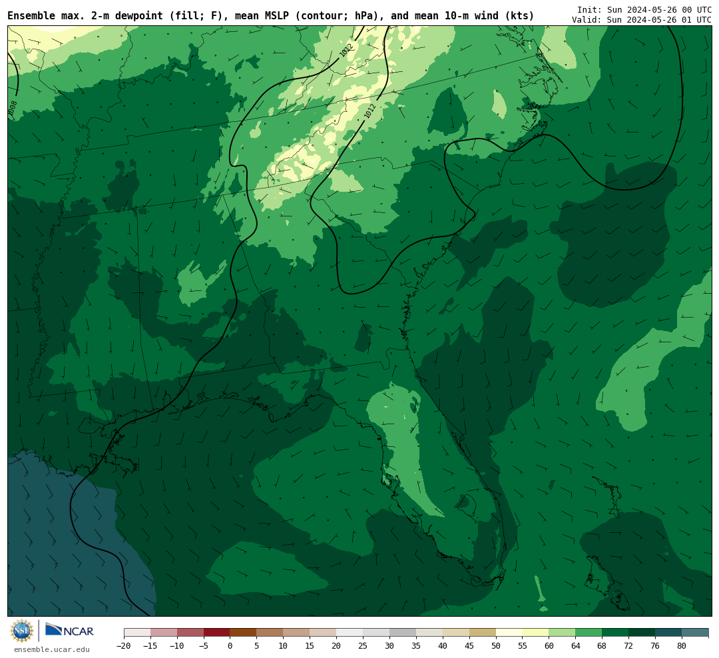Click the '64' colorbar tick label
This screenshot has width=719, height=658.
click(x=576, y=646)
